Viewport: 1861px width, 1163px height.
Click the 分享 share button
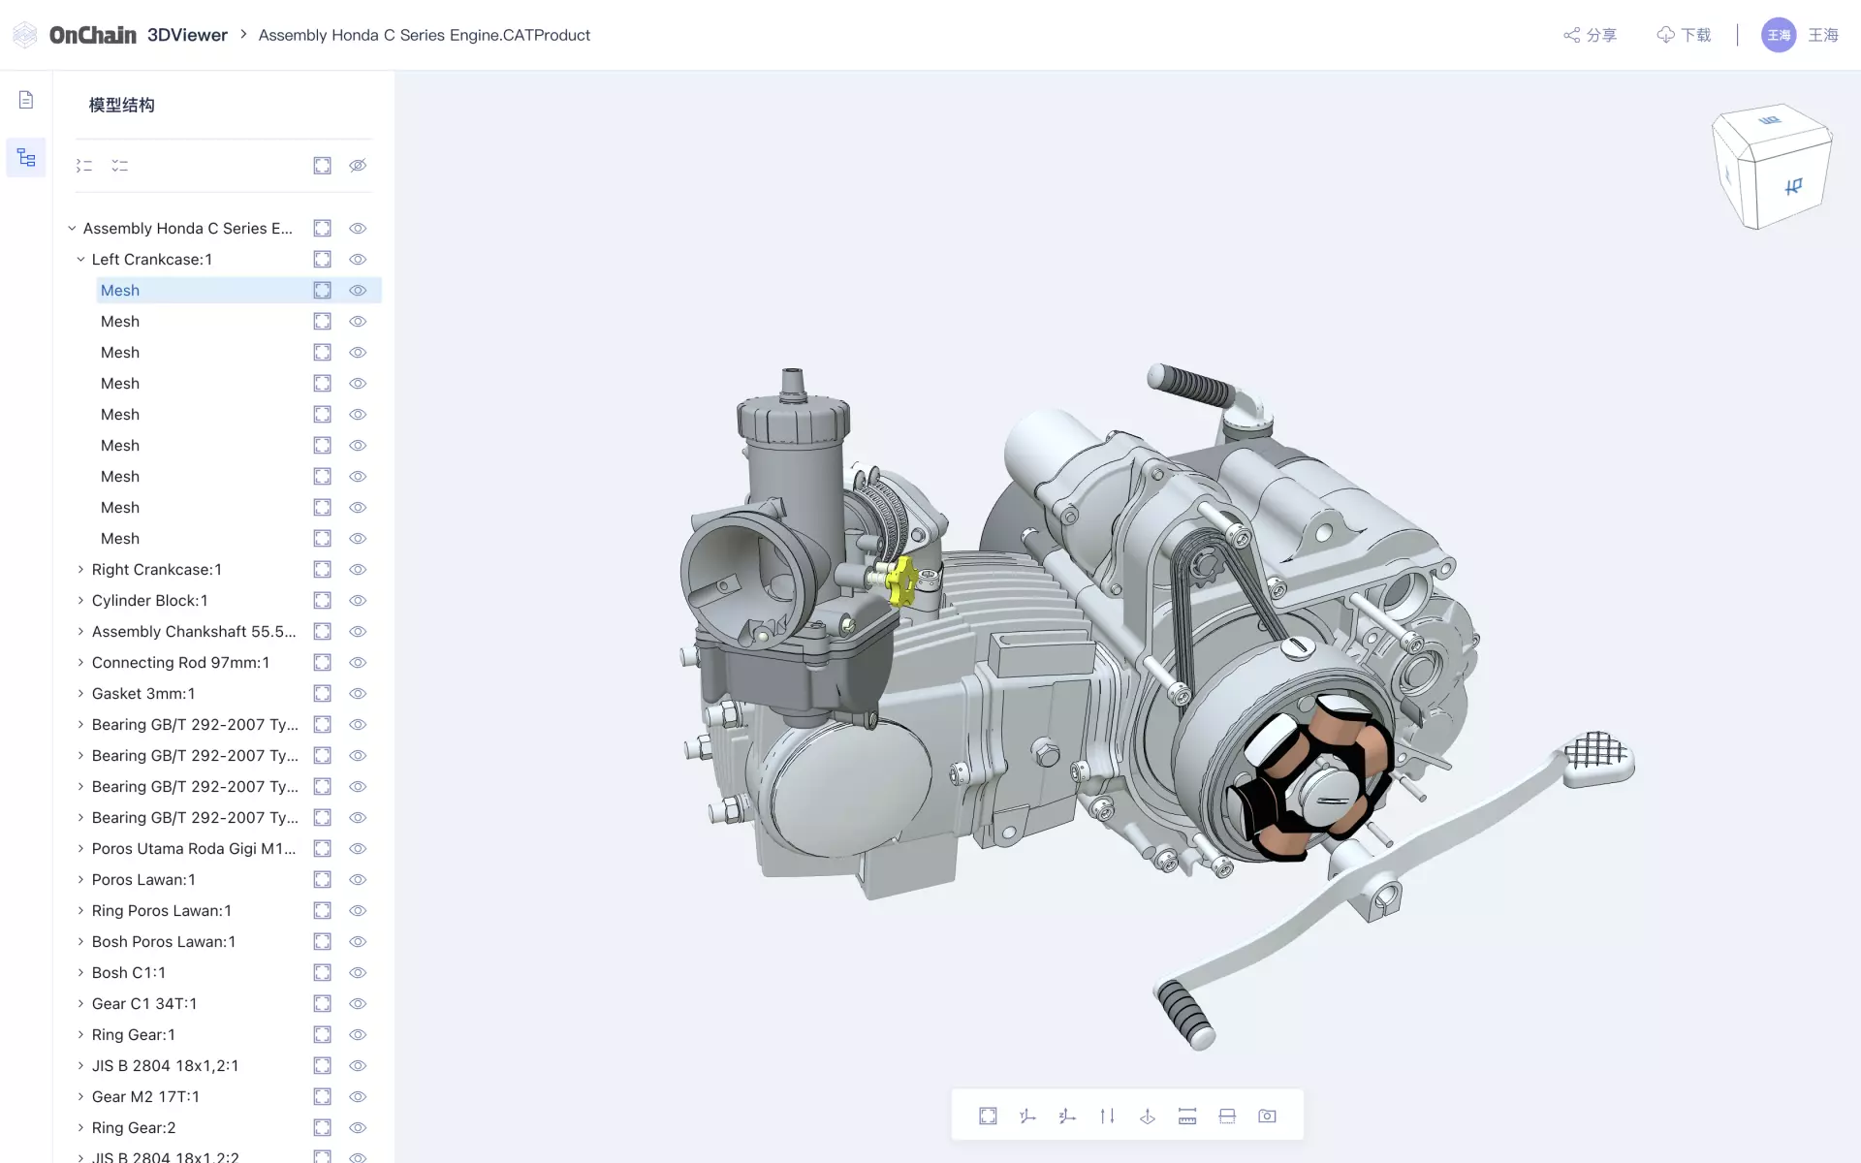[1590, 35]
